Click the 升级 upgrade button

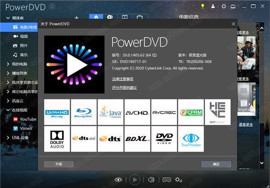[x=58, y=164]
